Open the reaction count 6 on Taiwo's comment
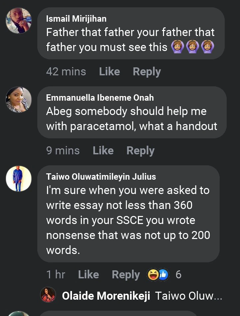Screen dimensions: 240x316 point(178,275)
